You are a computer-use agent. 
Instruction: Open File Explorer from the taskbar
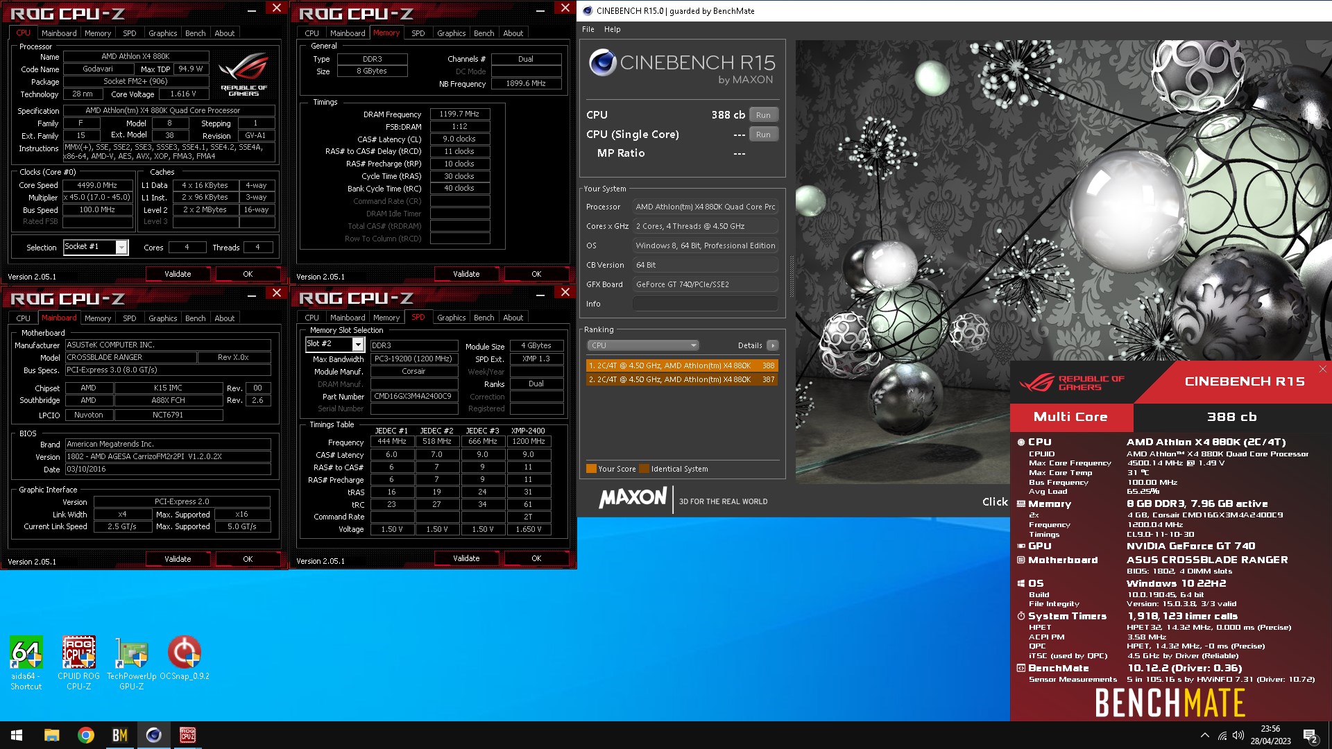click(x=51, y=735)
